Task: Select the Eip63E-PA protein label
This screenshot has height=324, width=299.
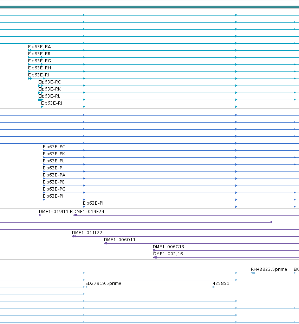Action: [54, 175]
